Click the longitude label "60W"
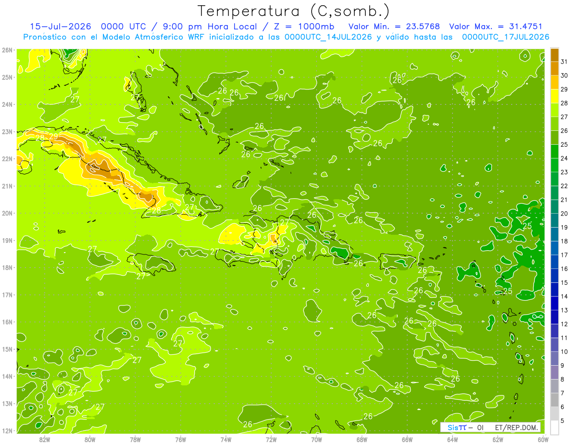Image resolution: width=577 pixels, height=446 pixels. coord(543,439)
